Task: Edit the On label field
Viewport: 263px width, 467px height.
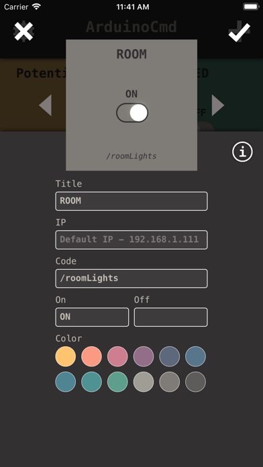Action: click(x=92, y=317)
